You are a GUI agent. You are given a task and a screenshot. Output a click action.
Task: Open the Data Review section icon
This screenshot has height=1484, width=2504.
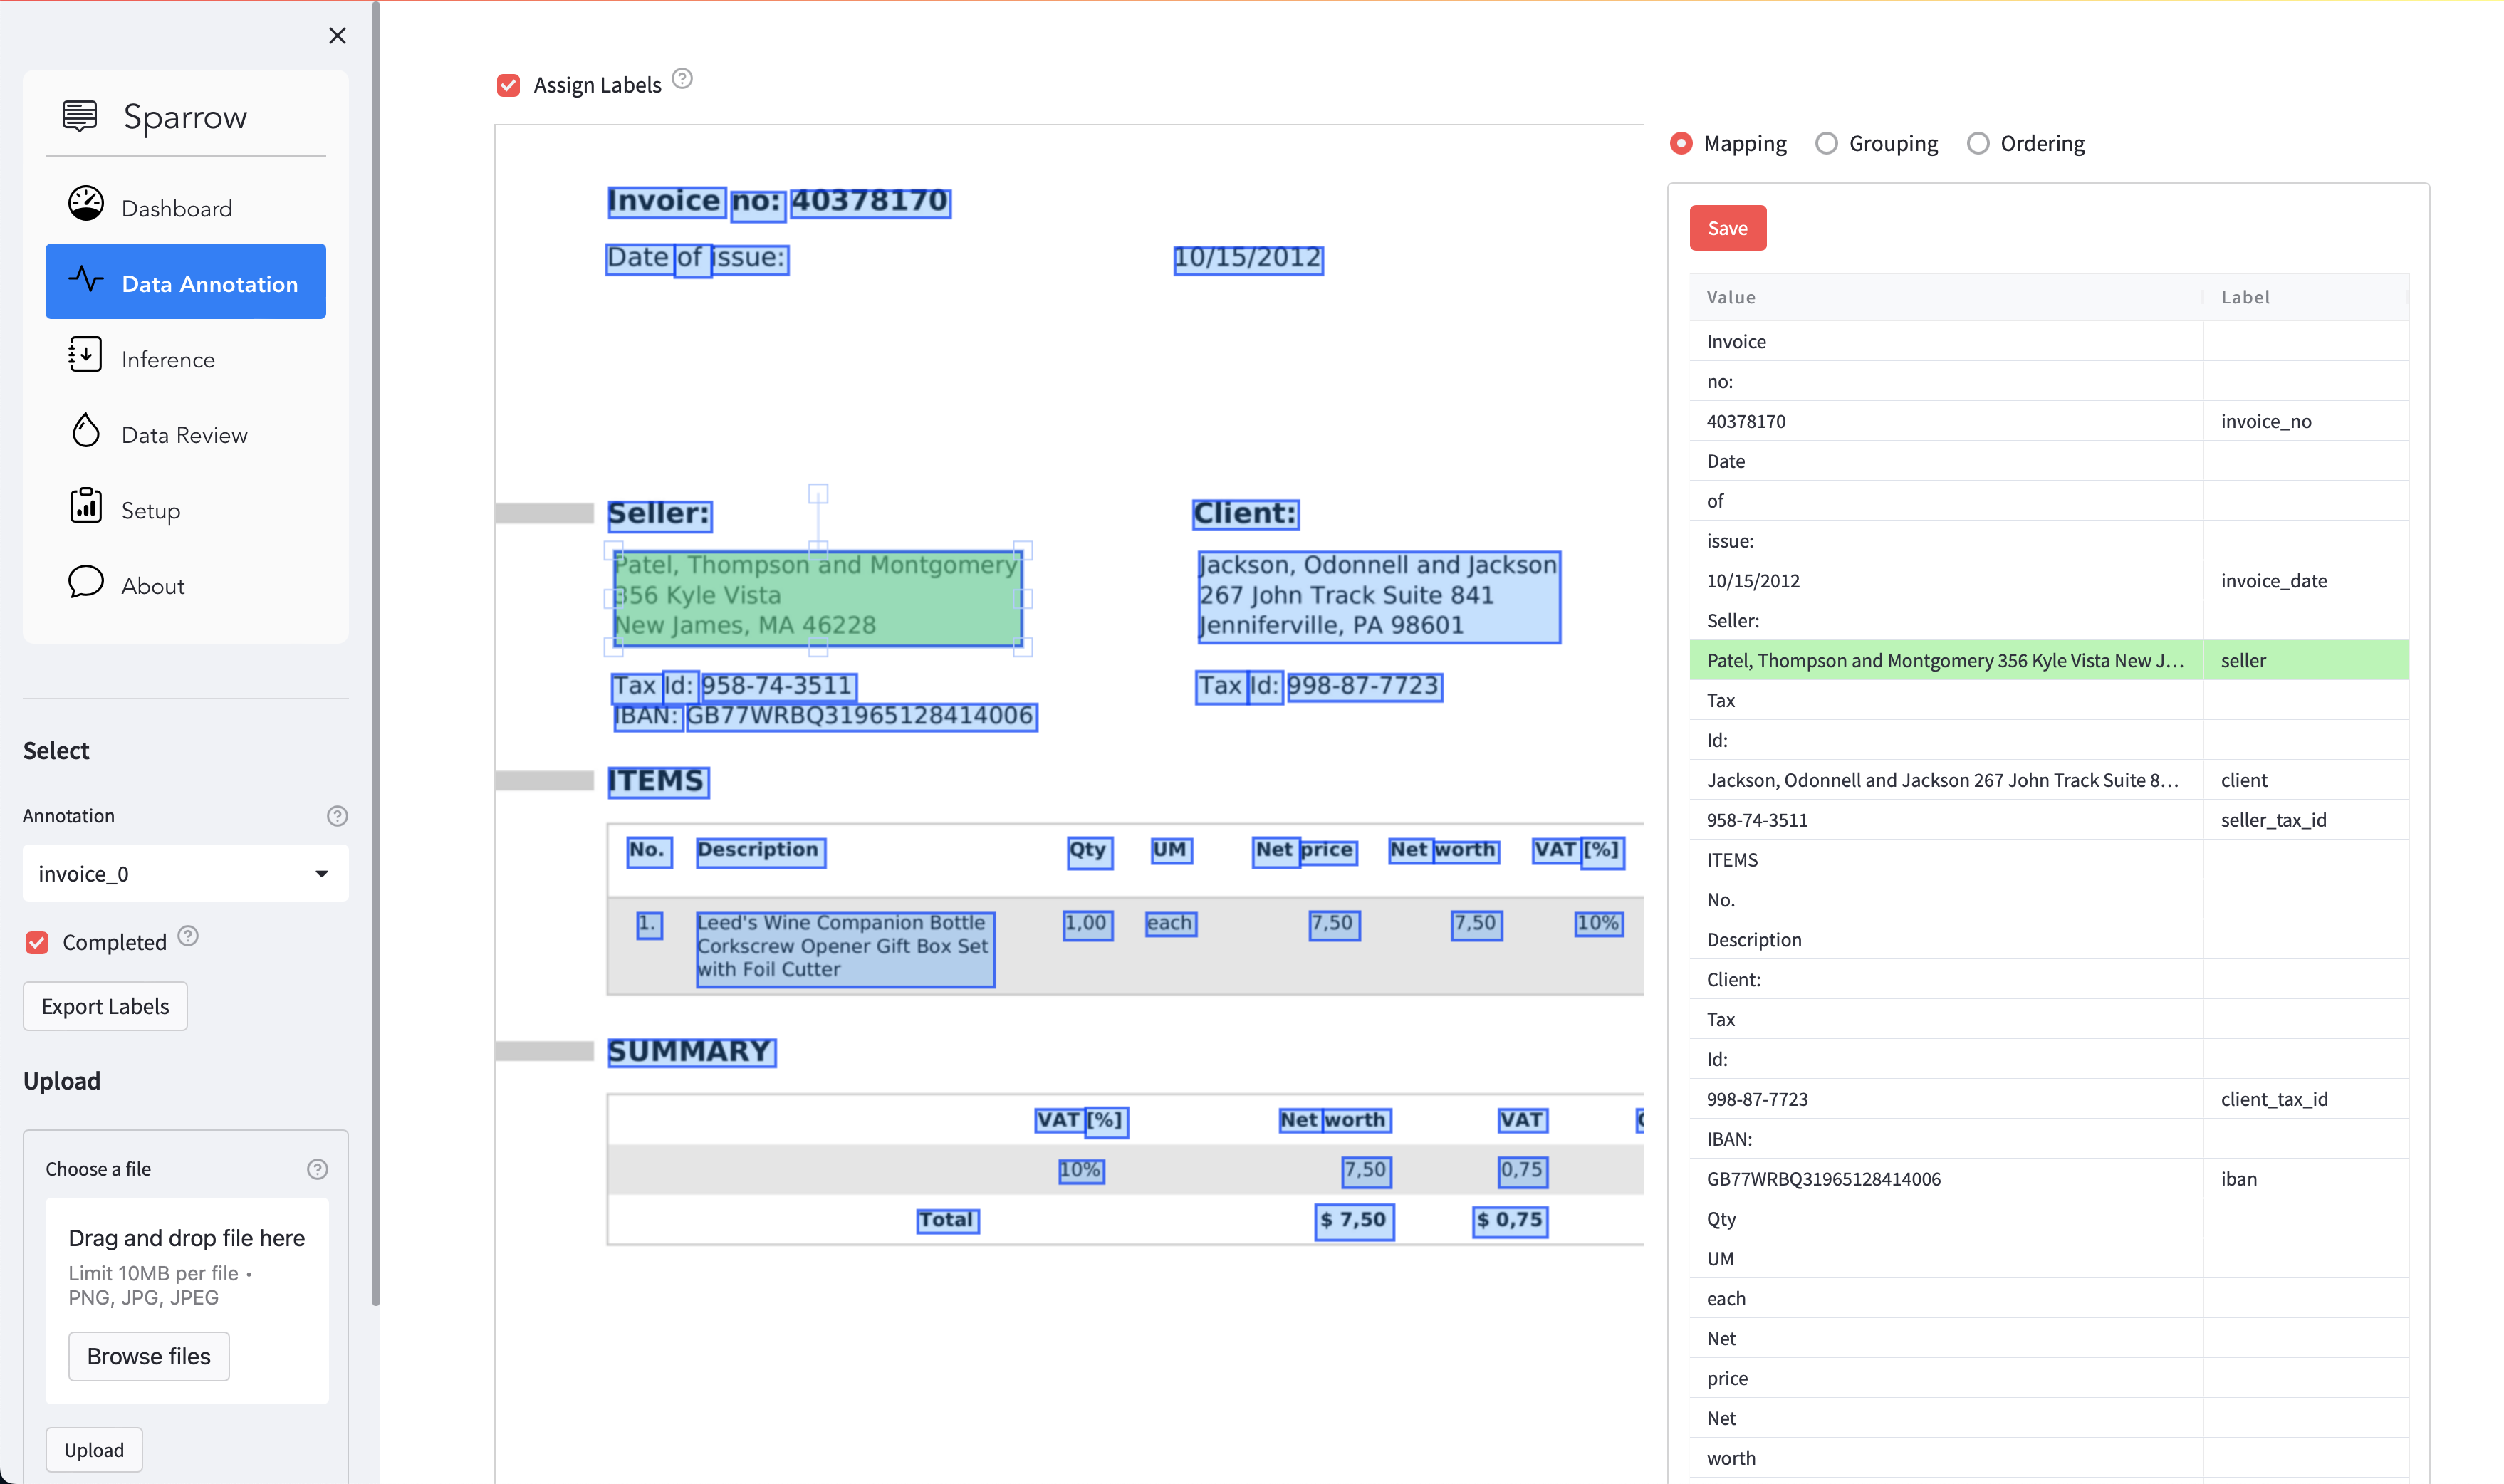tap(83, 433)
